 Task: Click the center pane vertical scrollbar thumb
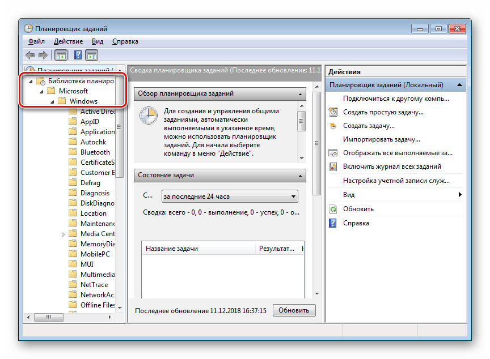(317, 143)
